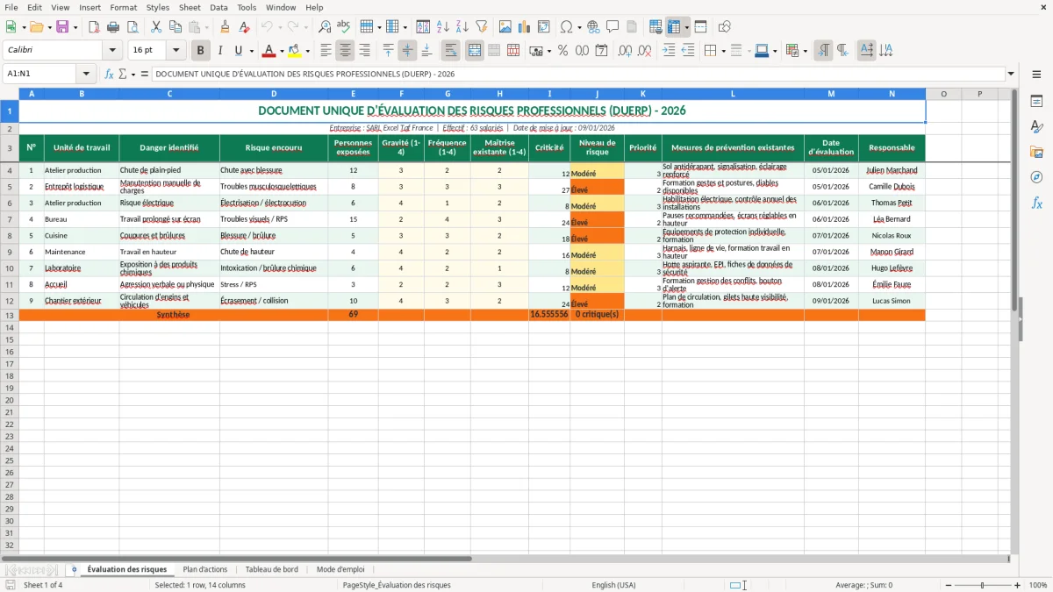Sort ascending

pos(442,27)
